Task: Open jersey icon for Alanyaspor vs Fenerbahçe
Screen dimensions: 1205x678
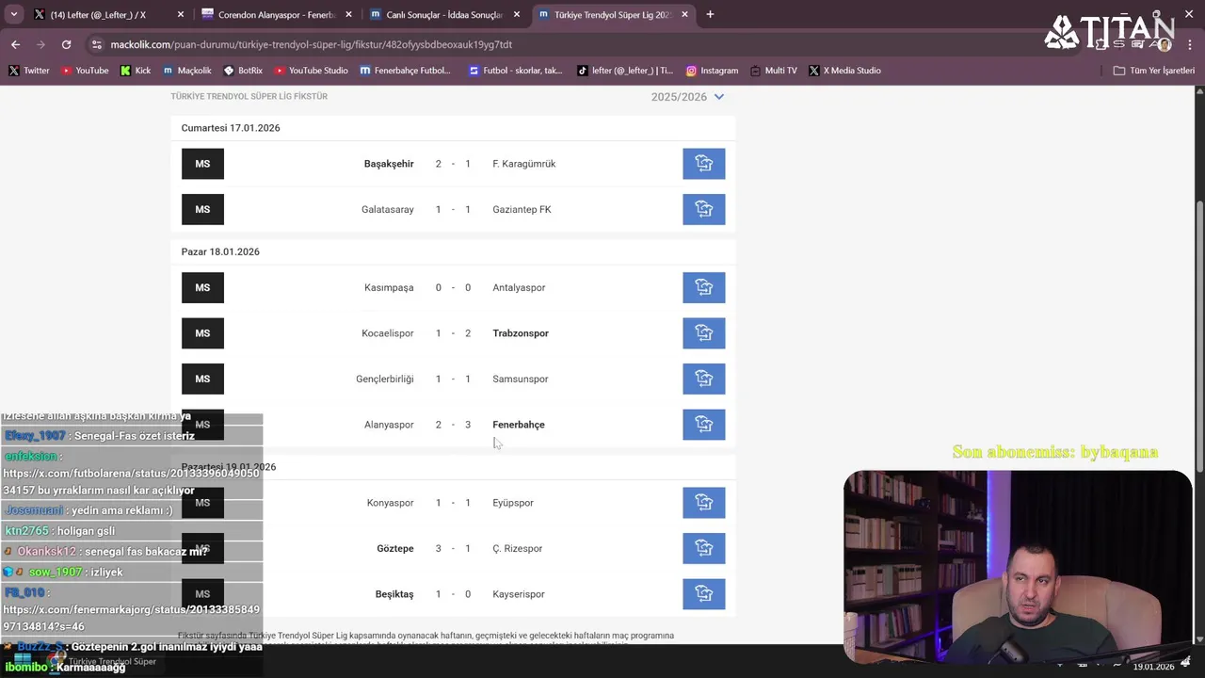Action: (703, 425)
